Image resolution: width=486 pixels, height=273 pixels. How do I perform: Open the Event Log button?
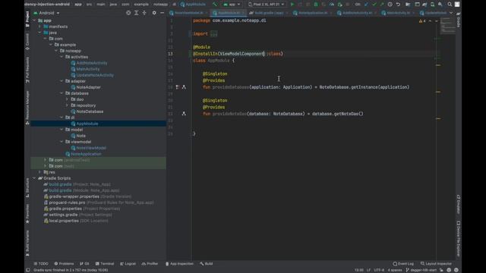[x=403, y=264]
